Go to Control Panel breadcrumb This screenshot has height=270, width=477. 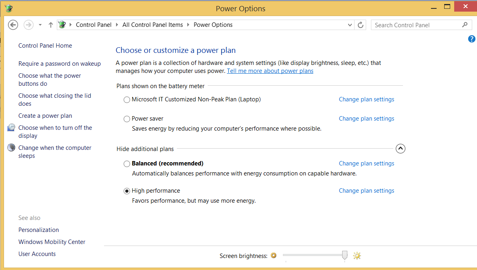click(94, 25)
